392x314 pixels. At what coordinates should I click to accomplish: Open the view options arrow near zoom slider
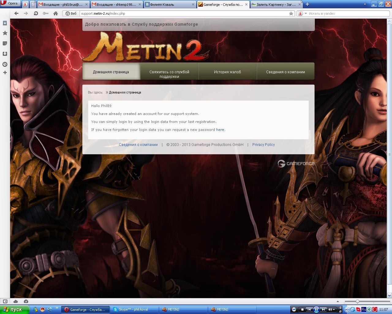tap(338, 302)
